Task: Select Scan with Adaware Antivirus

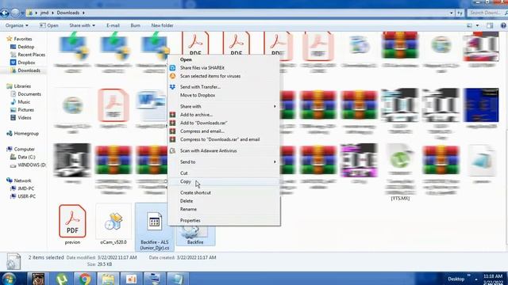Action: (224, 150)
